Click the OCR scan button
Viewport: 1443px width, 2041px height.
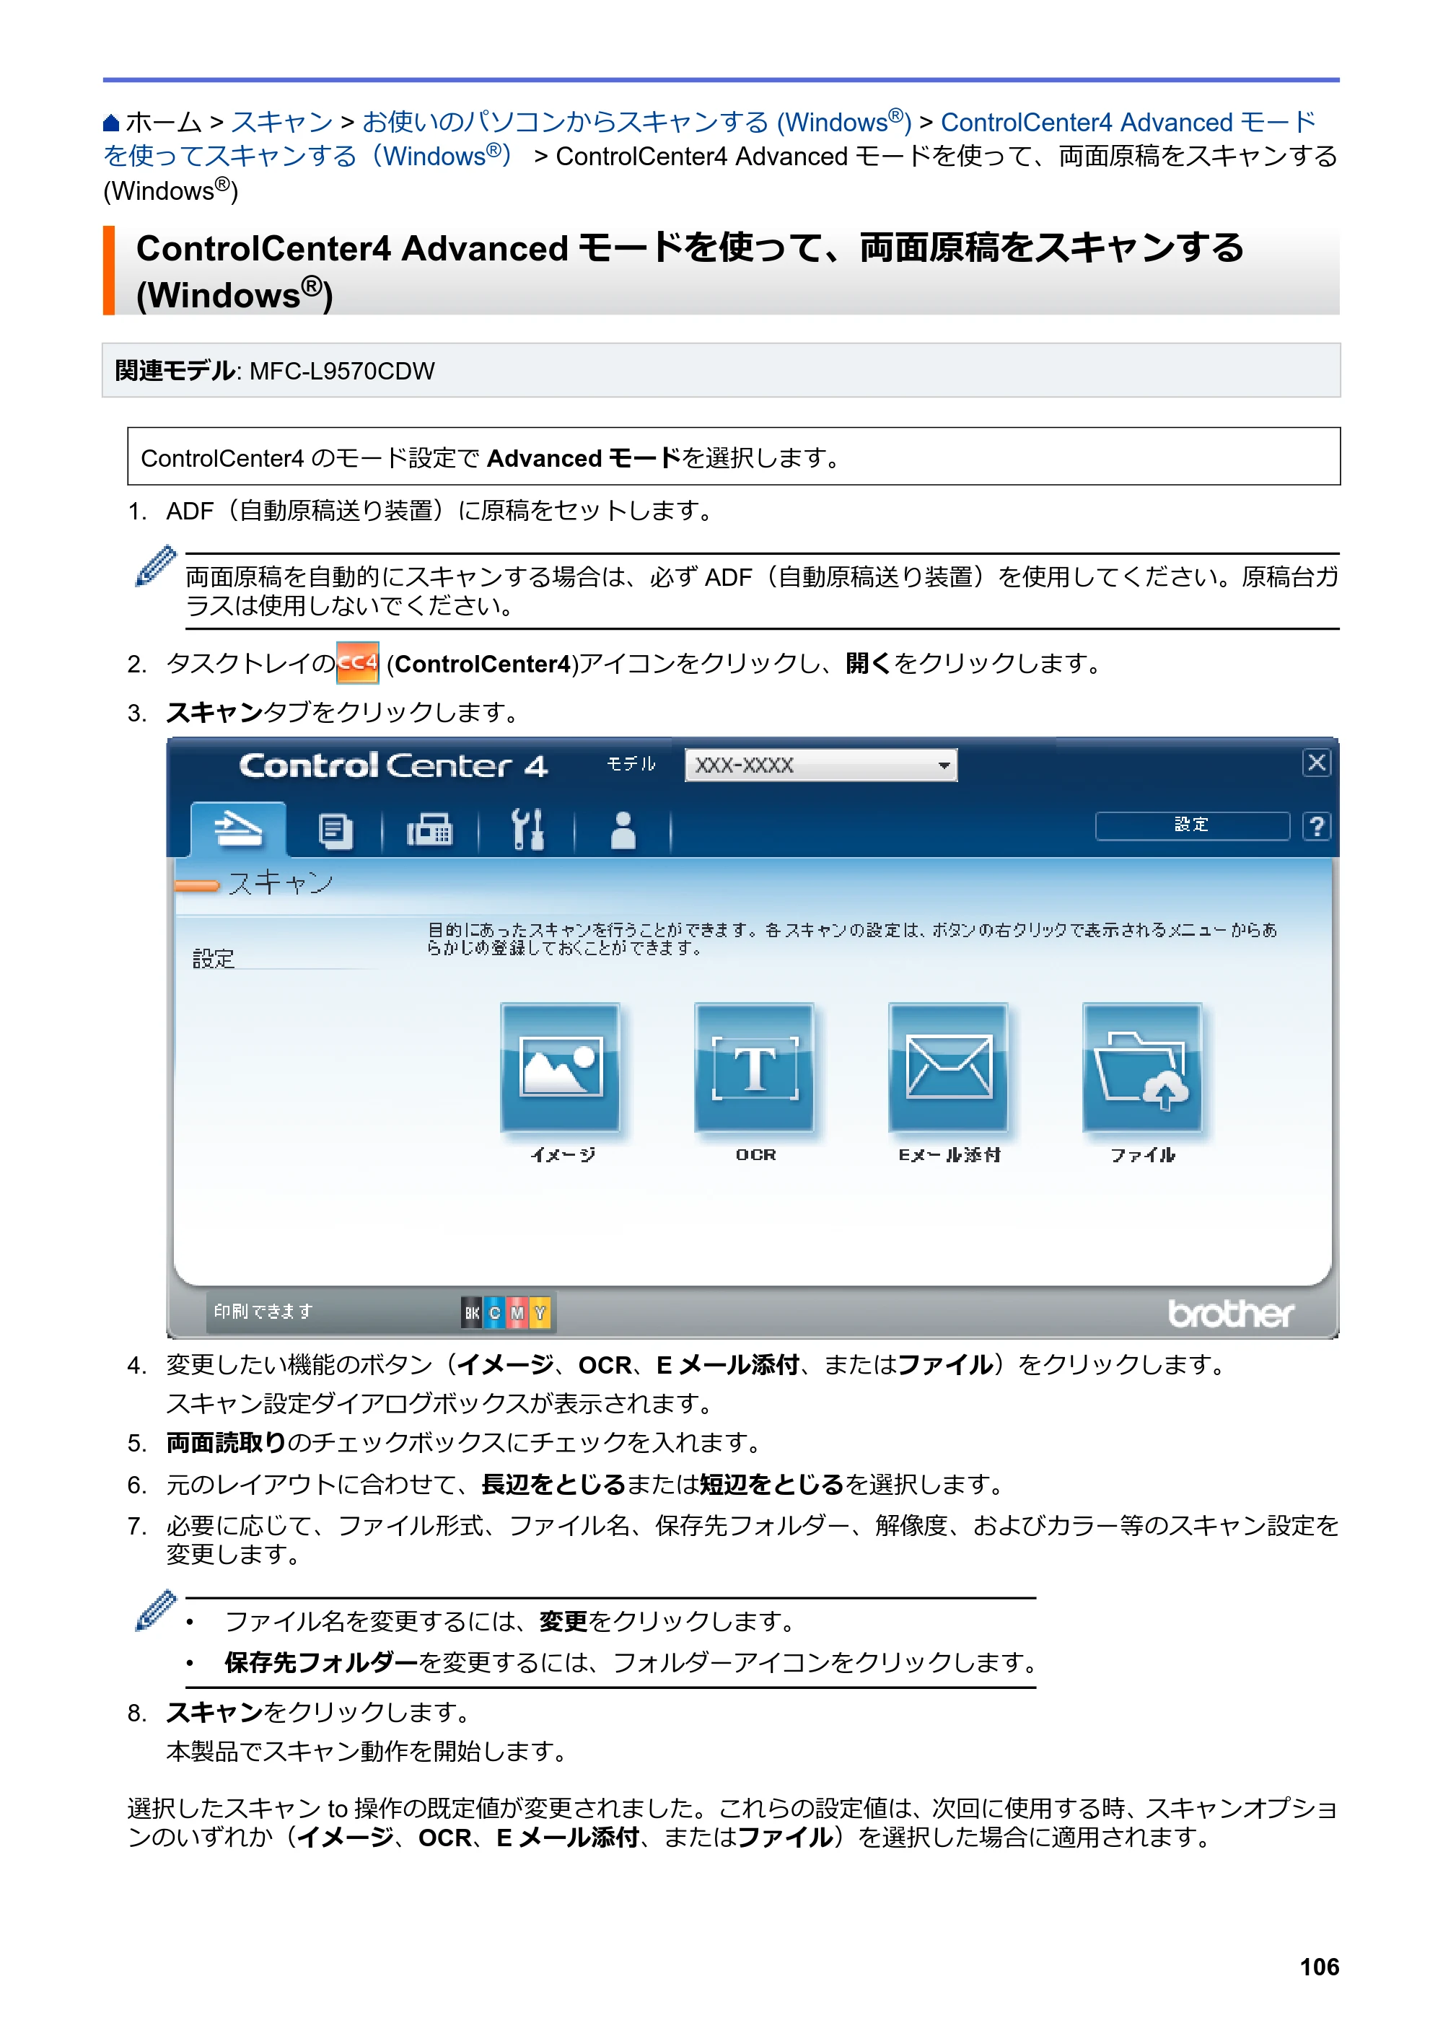(754, 1067)
